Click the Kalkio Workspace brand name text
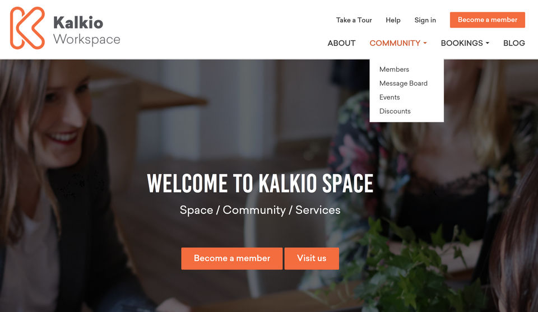Image resolution: width=538 pixels, height=312 pixels. pyautogui.click(x=87, y=30)
